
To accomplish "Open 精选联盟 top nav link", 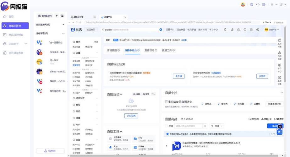I will coord(181,30).
